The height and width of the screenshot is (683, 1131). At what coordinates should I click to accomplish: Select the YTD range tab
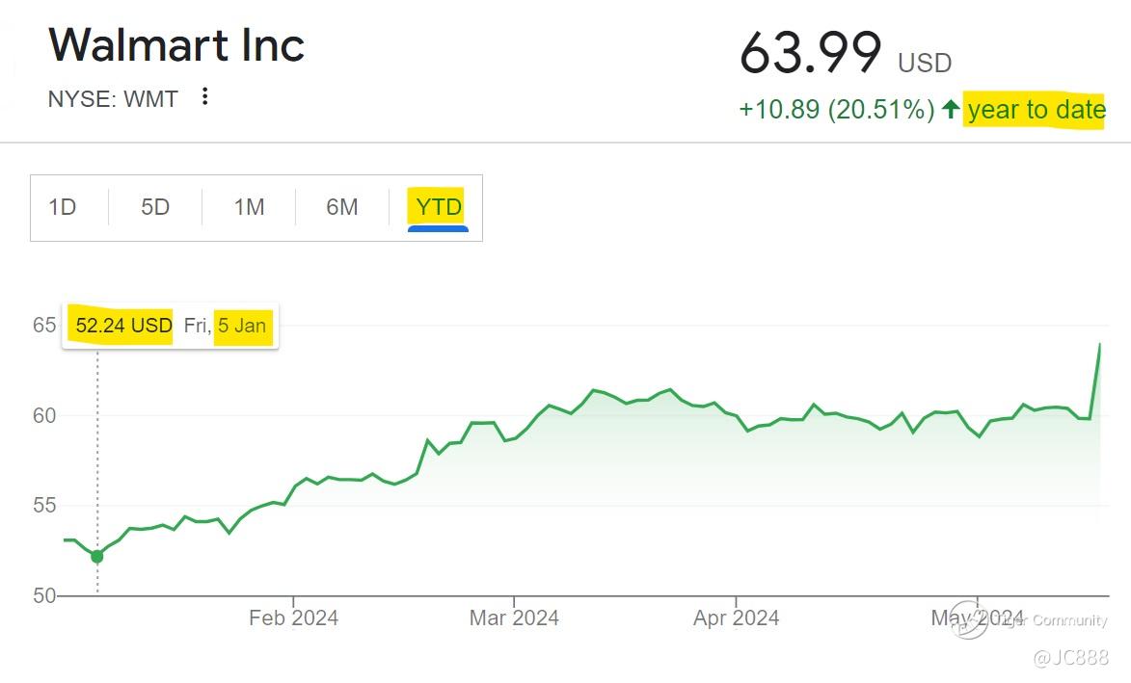click(439, 207)
